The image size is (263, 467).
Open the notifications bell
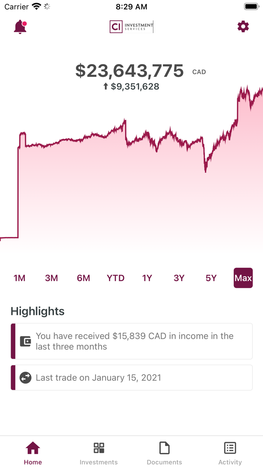point(20,26)
